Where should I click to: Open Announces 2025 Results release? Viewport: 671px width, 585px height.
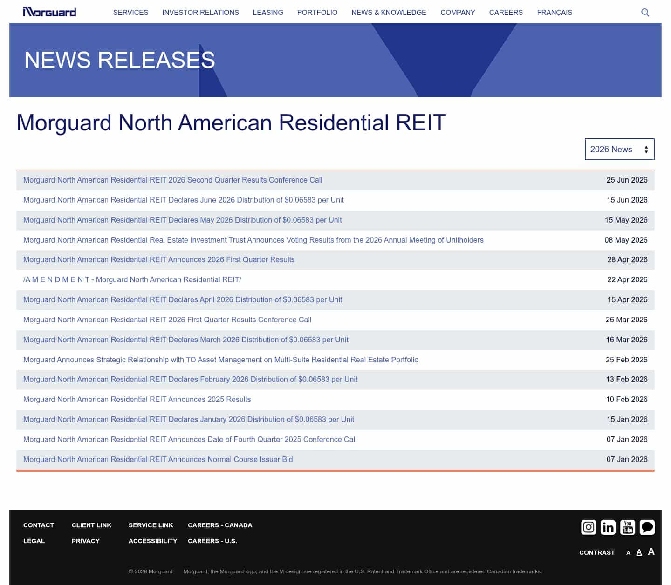(137, 399)
